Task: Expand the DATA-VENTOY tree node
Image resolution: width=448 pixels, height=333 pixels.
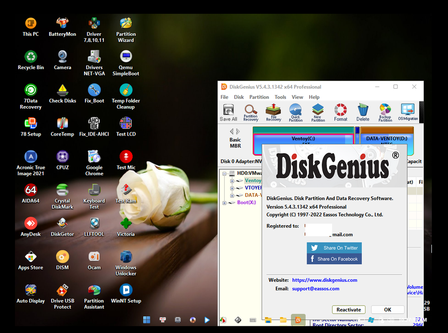Action: coord(232,196)
